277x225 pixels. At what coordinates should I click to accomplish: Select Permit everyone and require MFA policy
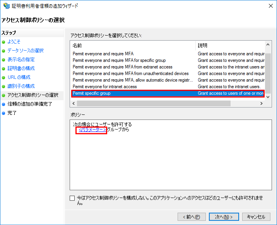pos(103,54)
